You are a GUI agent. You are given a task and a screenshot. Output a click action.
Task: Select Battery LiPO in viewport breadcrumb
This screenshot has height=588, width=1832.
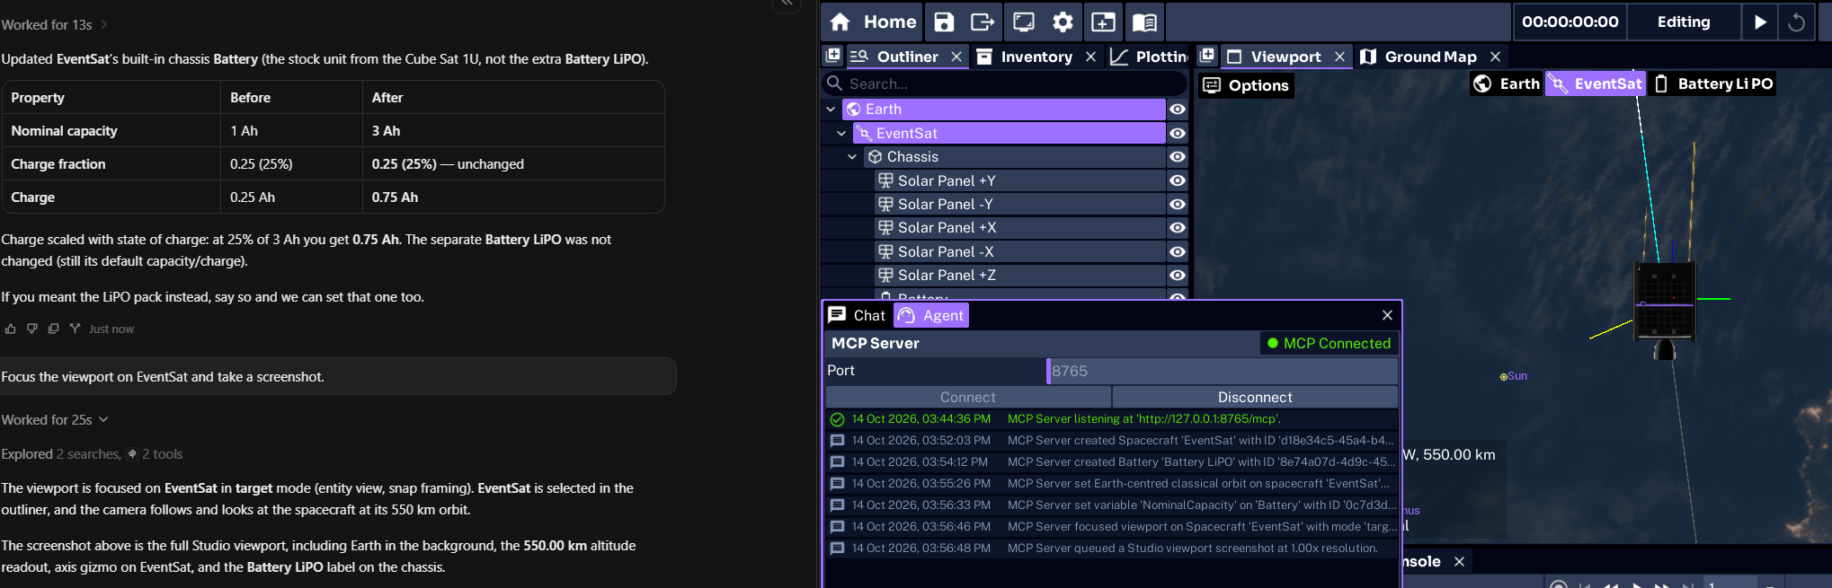click(x=1713, y=83)
